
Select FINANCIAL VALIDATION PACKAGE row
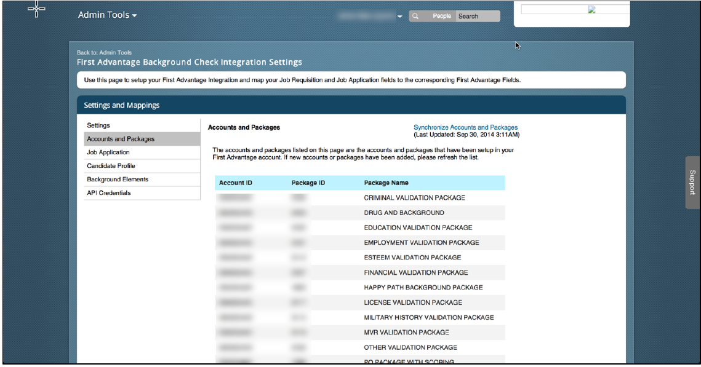[360, 272]
